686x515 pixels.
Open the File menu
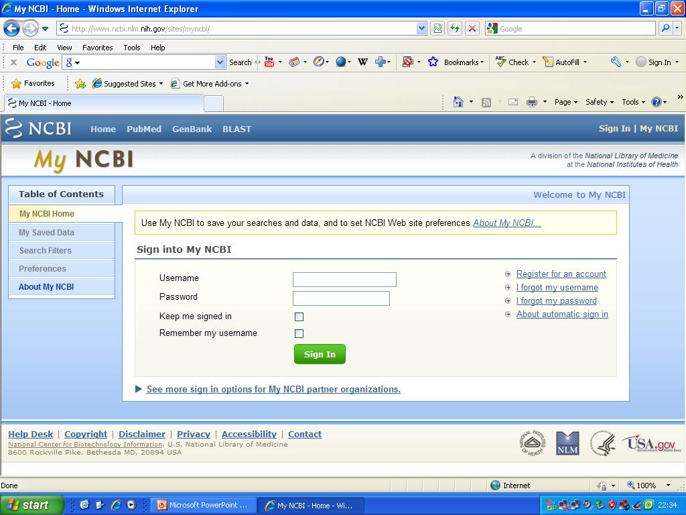(x=18, y=48)
